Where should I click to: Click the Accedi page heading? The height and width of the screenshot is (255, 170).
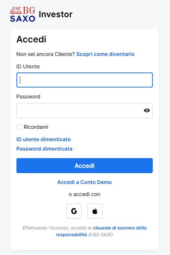[31, 39]
